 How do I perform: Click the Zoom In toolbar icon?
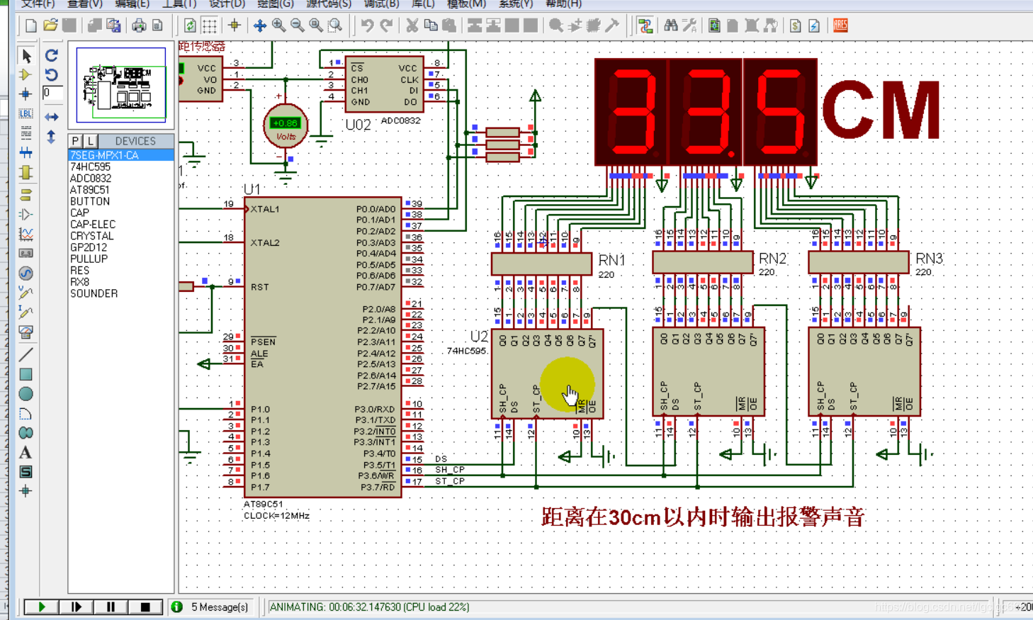[278, 26]
